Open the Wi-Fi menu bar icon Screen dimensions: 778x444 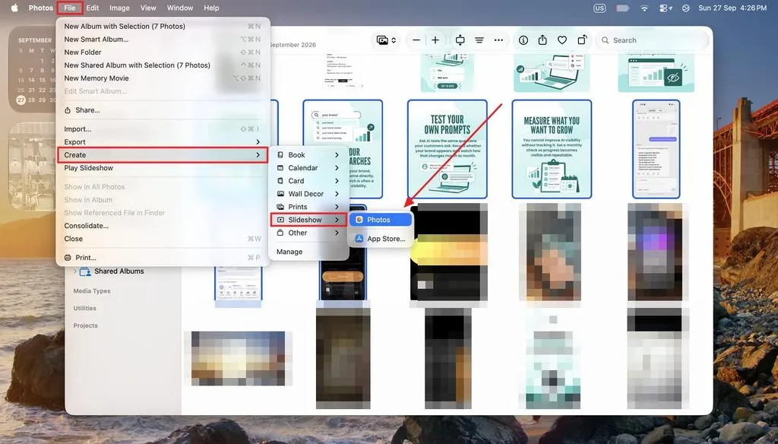(x=644, y=8)
